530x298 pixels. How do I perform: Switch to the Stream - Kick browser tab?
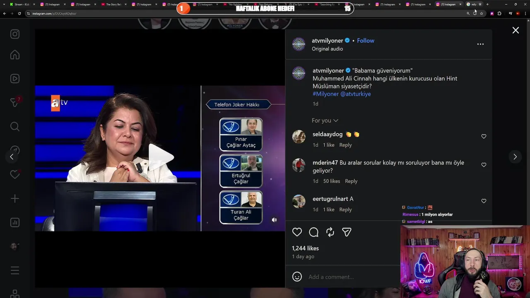click(22, 4)
